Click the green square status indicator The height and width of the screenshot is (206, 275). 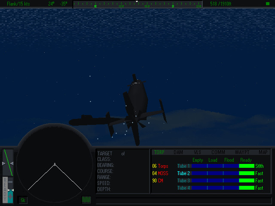pos(268,4)
